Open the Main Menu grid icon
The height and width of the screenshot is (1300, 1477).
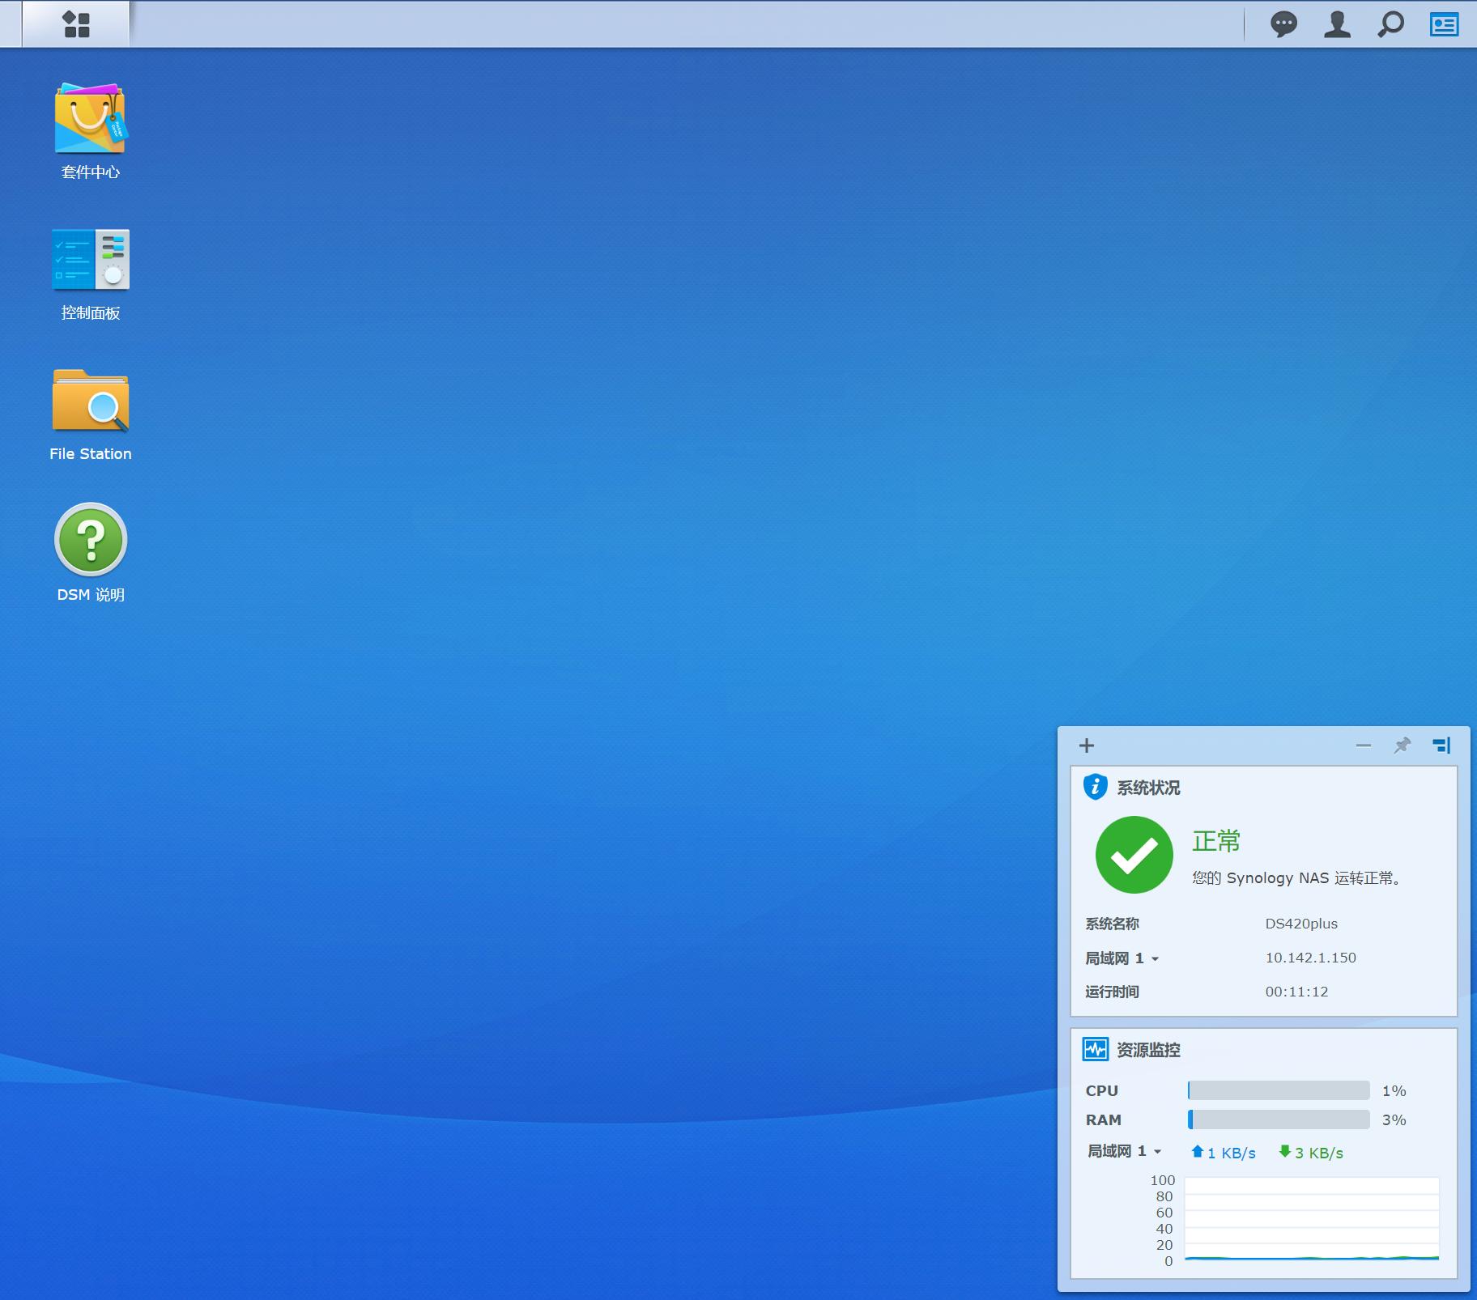[76, 24]
